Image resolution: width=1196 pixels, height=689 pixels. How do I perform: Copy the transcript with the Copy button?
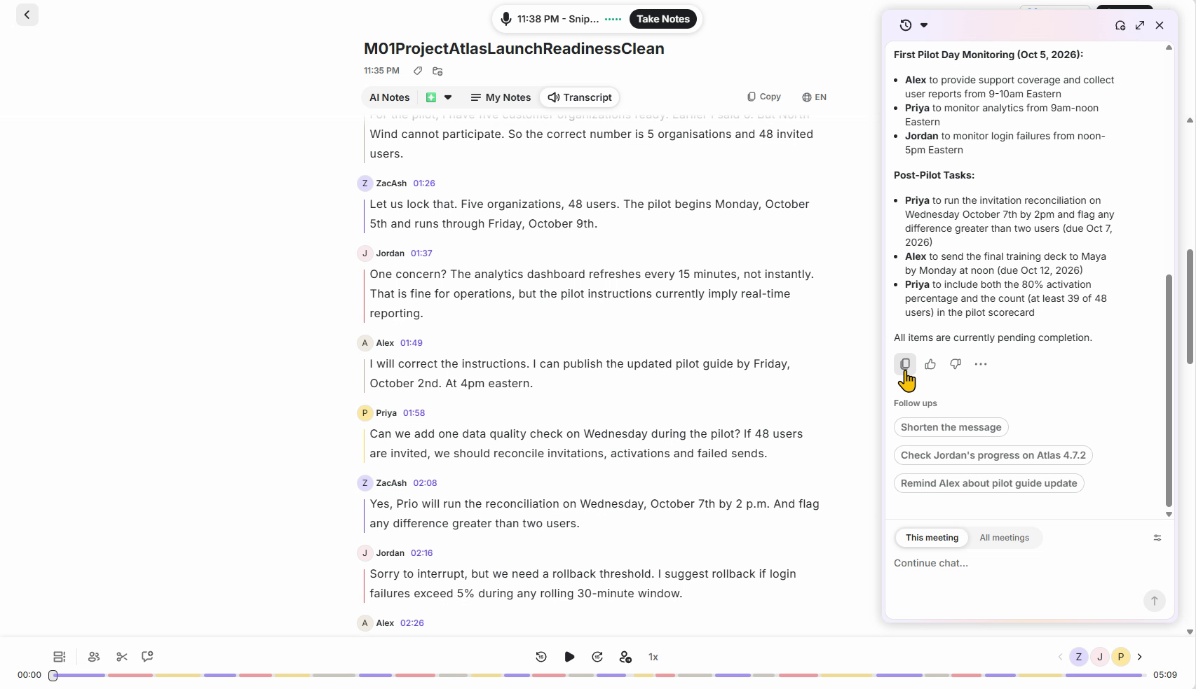pos(764,97)
